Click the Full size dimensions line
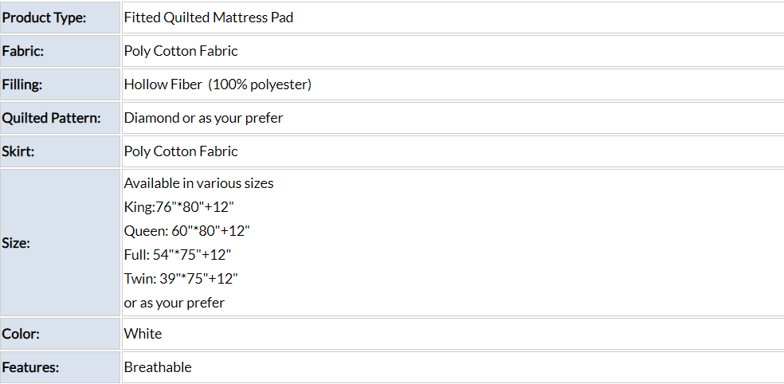Viewport: 784px width, 384px height. click(x=178, y=255)
